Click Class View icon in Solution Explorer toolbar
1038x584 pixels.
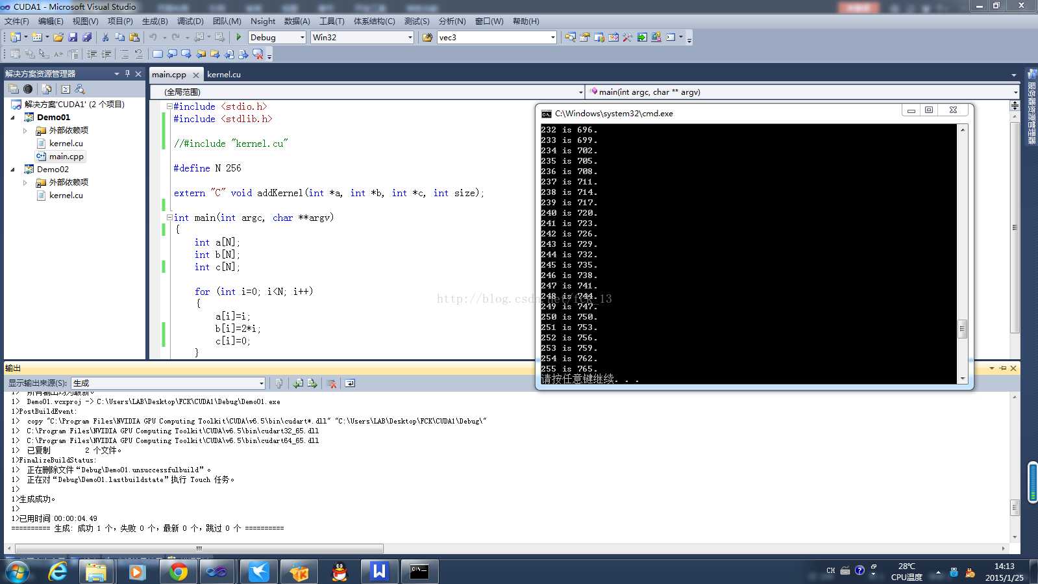coord(80,89)
